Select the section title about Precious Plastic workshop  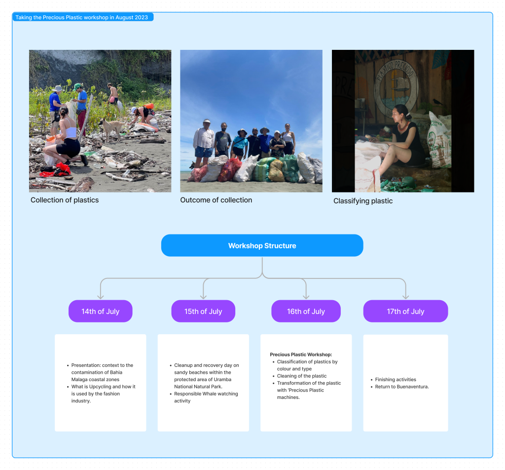click(x=83, y=17)
